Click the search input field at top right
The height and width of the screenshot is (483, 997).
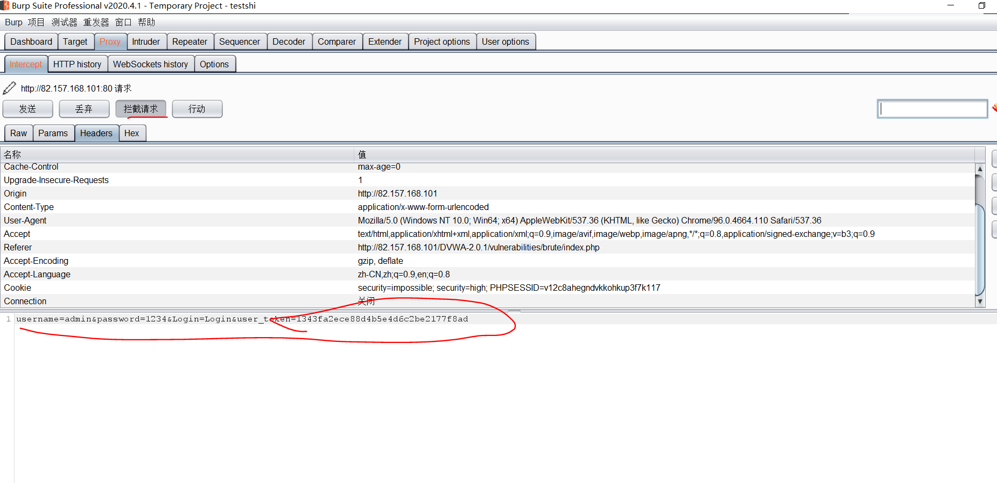pos(932,109)
